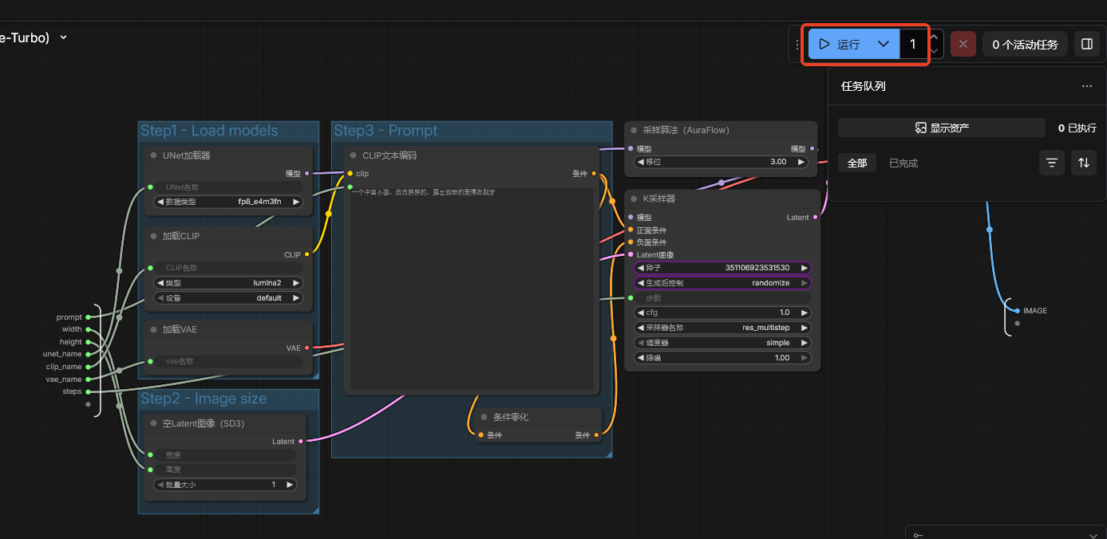
Task: Click the right arrow on 种子 field
Action: [804, 268]
